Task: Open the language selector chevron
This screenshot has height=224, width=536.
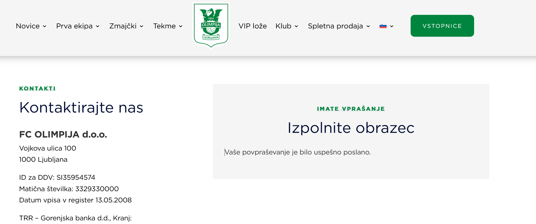Action: (392, 26)
